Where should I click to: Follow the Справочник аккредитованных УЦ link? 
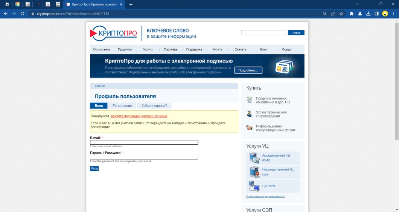pos(266,197)
